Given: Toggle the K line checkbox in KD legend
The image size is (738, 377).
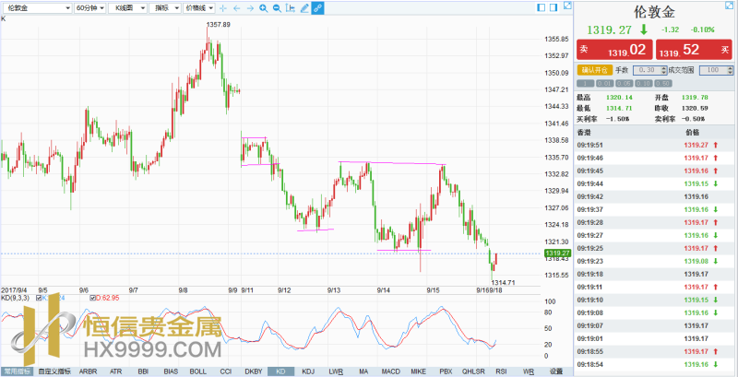Looking at the screenshot, I should pyautogui.click(x=40, y=298).
